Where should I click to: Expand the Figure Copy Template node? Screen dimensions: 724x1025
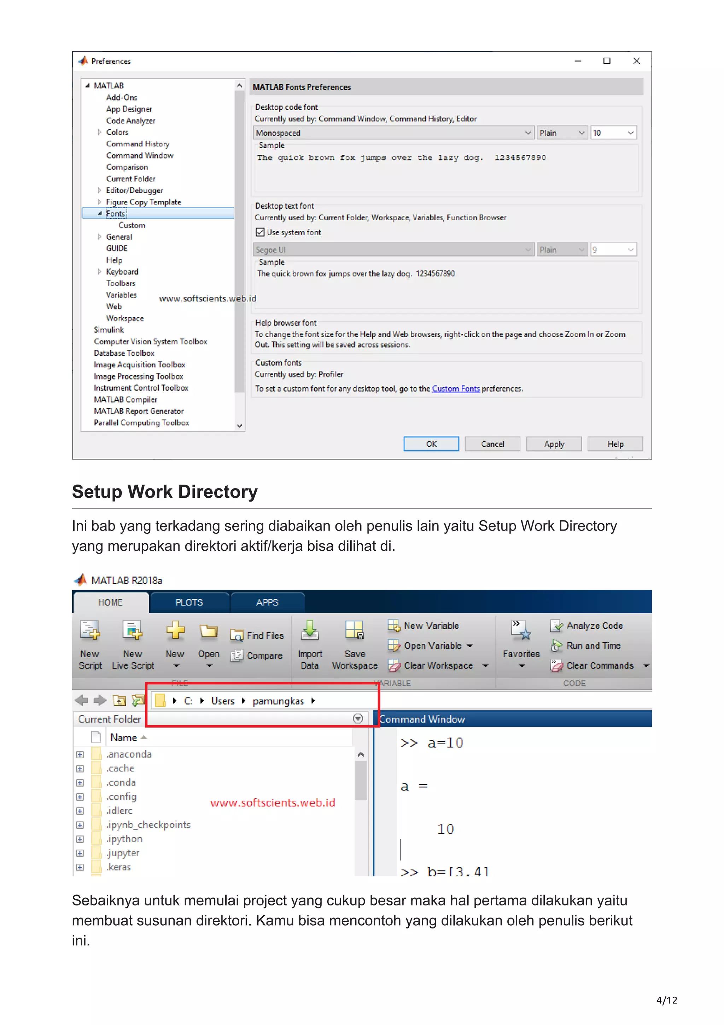[99, 202]
